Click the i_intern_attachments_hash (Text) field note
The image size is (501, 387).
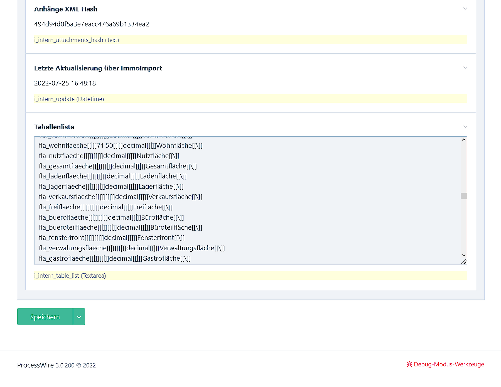click(x=77, y=40)
